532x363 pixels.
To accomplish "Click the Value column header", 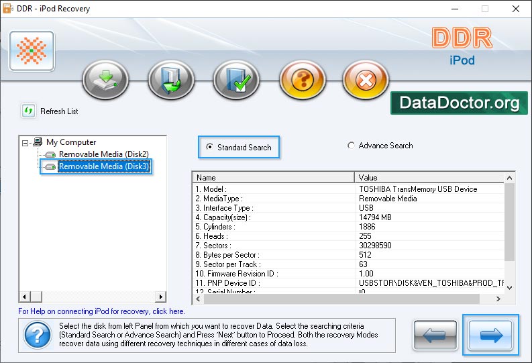I will [x=428, y=178].
